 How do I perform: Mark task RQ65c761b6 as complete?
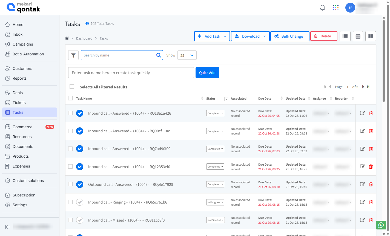[80, 202]
